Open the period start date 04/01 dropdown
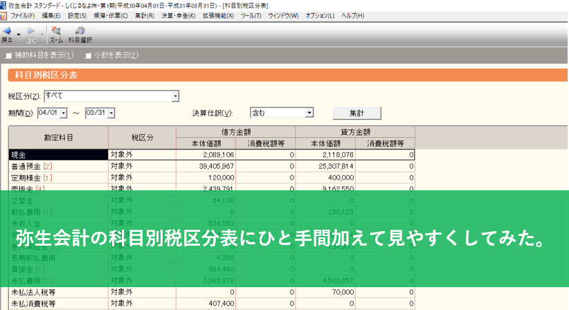569x310 pixels. coord(64,113)
